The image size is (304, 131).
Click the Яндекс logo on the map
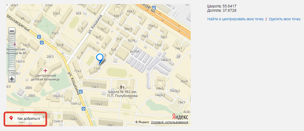(180, 117)
